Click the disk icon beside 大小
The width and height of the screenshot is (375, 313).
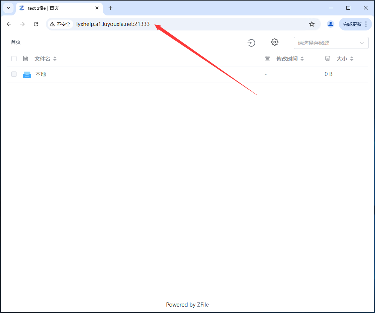pyautogui.click(x=327, y=58)
